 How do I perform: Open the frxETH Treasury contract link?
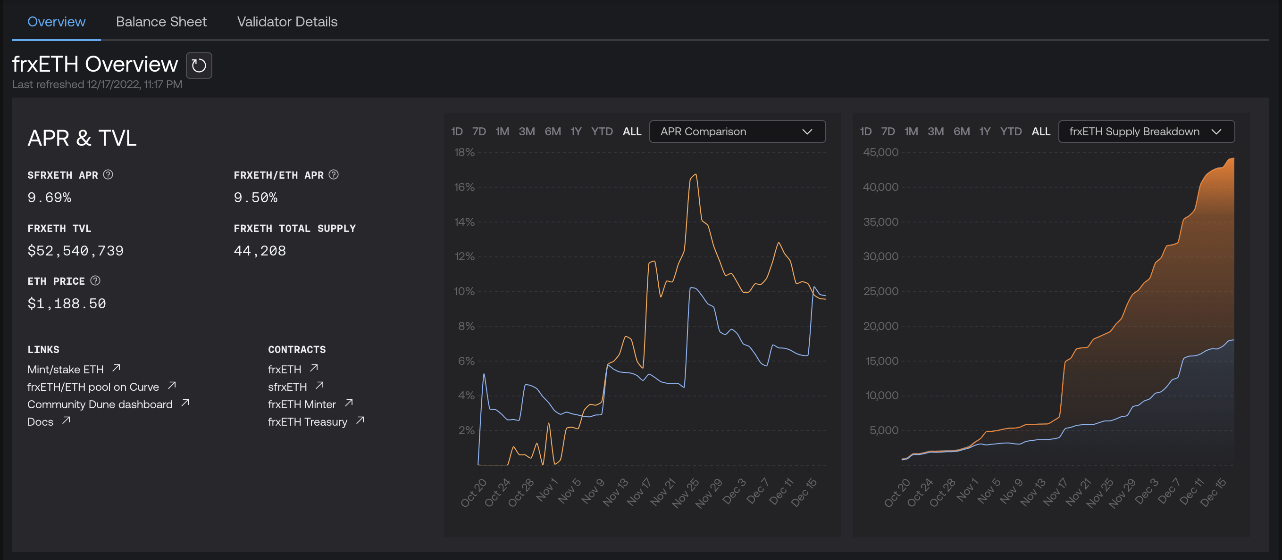click(308, 422)
